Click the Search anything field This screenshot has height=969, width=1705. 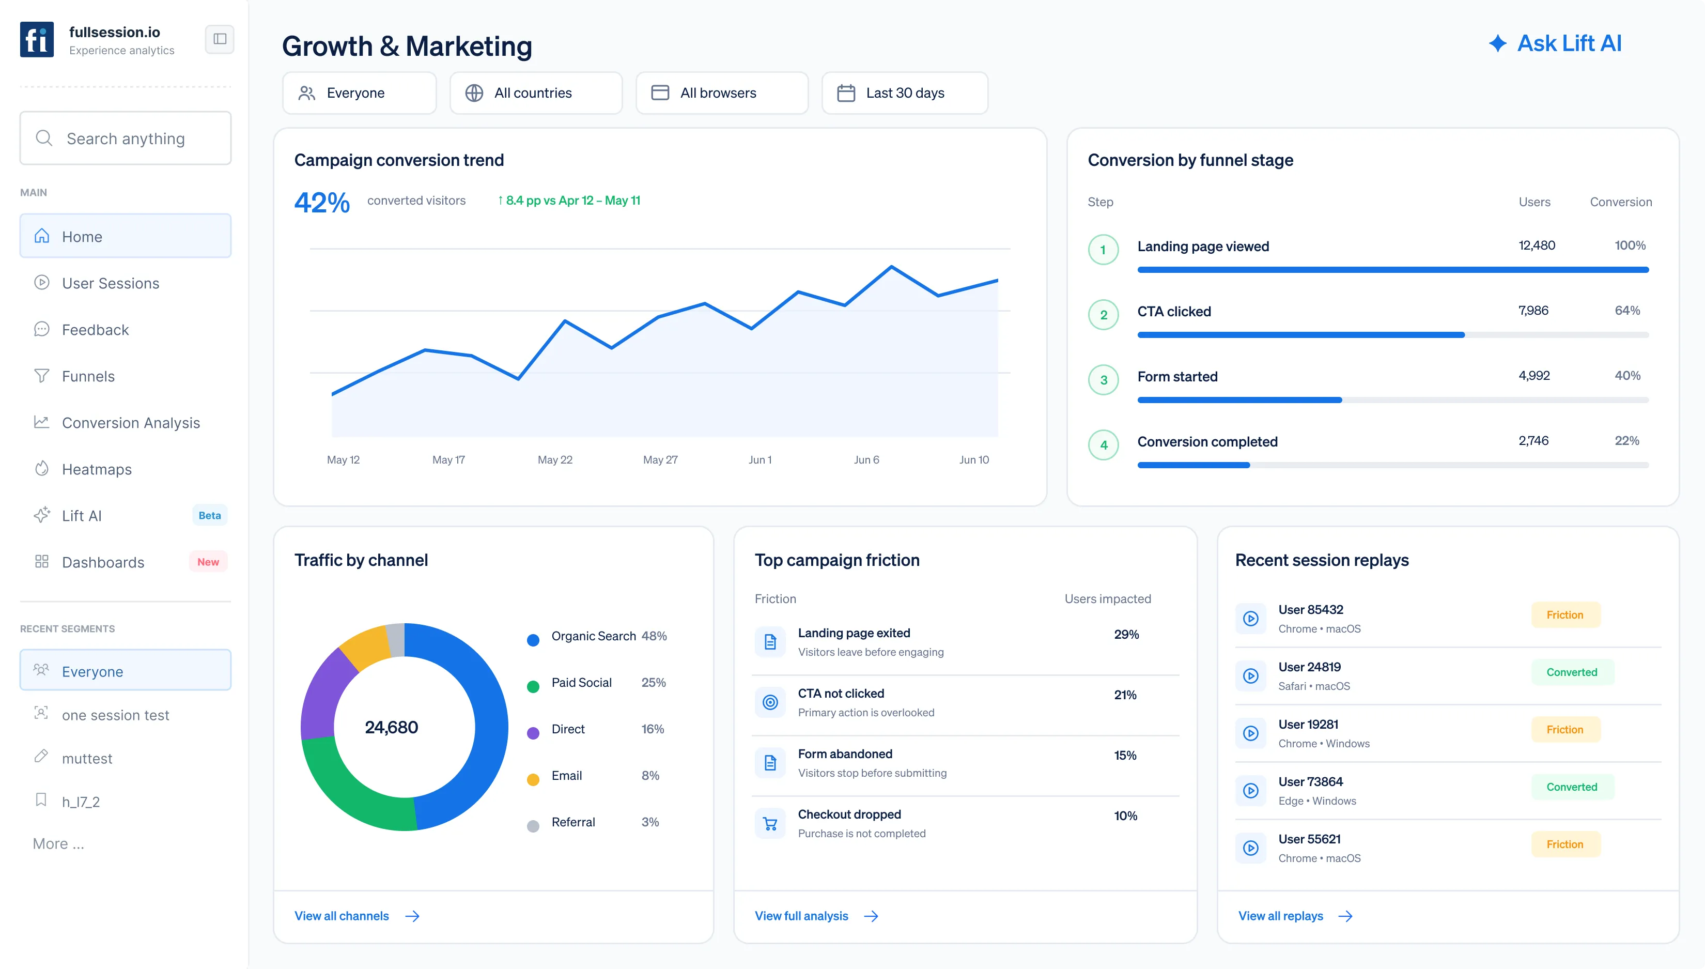point(126,138)
